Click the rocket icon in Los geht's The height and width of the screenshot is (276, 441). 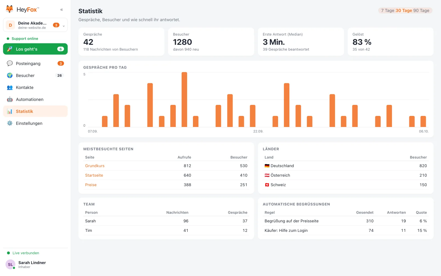click(x=10, y=49)
